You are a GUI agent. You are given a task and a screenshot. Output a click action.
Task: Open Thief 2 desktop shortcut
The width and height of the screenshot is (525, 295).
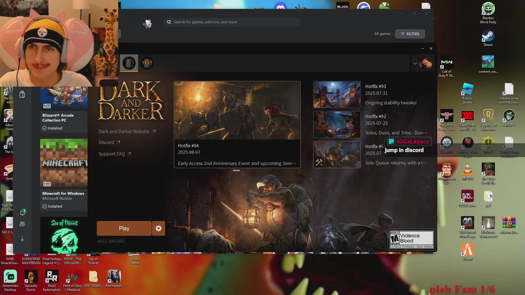(488, 145)
